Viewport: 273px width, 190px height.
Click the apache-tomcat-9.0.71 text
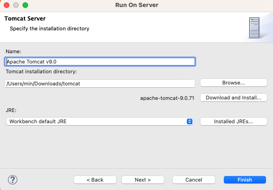click(x=167, y=98)
